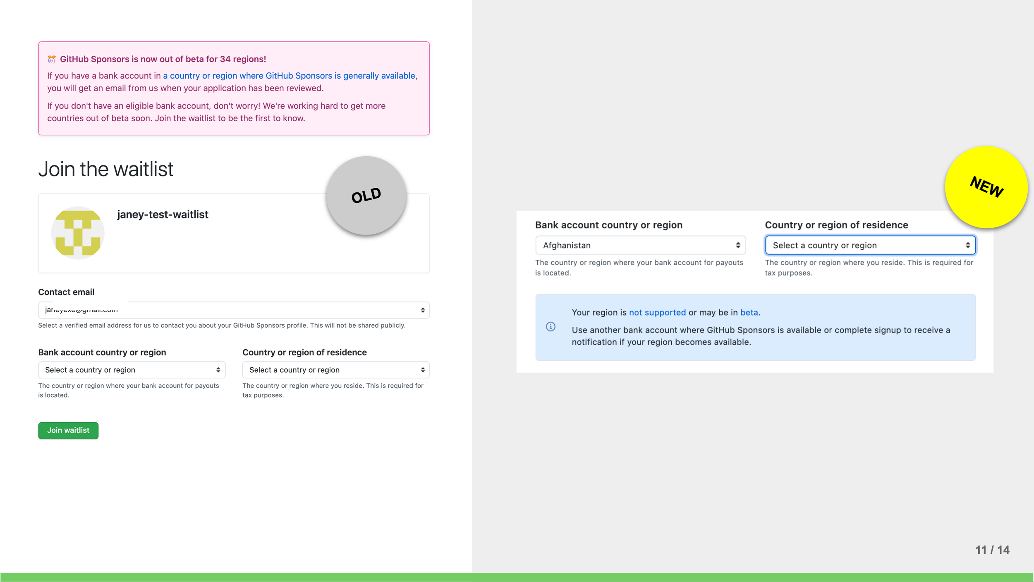Open old form's Country of residence dropdown
Screen dimensions: 1034x582
(336, 370)
